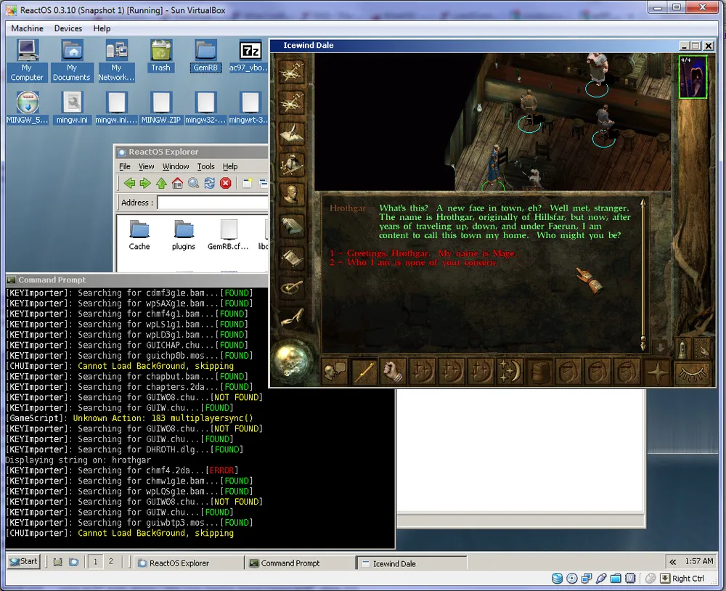Click the Up arrow in ReactOS Explorer
The width and height of the screenshot is (726, 591).
coord(161,184)
